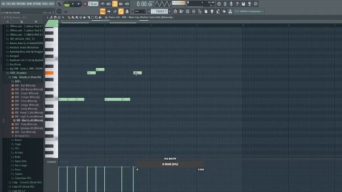The height and width of the screenshot is (192, 342).
Task: Click the plug icon for plugin picker
Action: (212, 11)
